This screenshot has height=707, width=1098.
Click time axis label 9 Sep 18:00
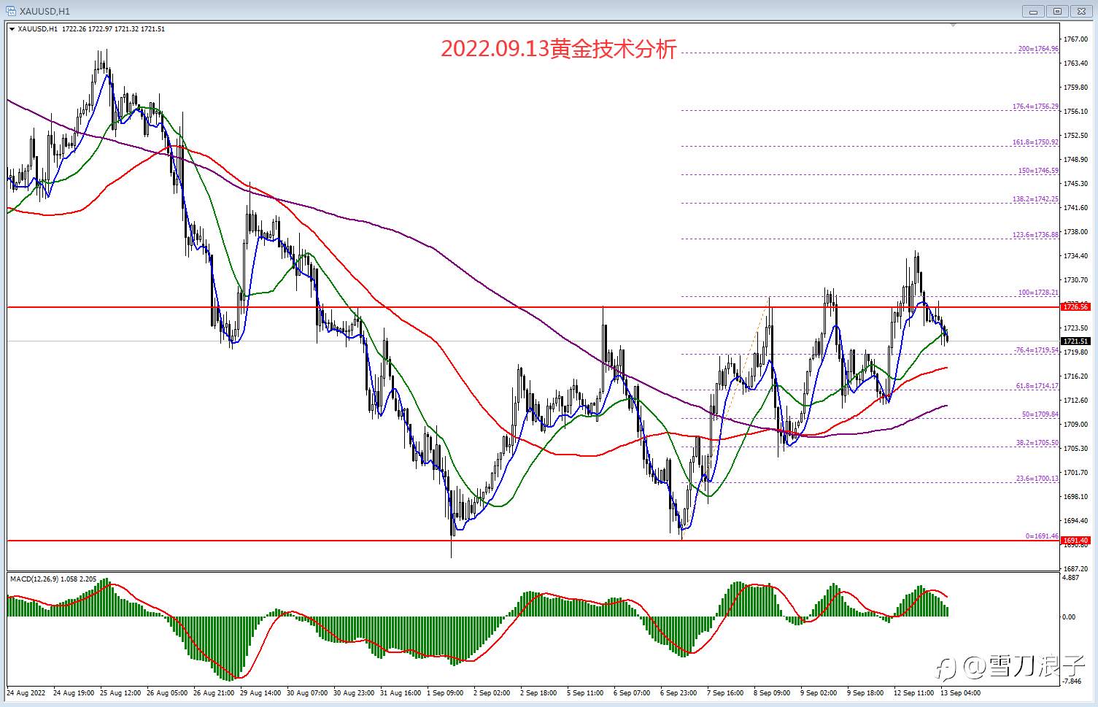pyautogui.click(x=865, y=692)
